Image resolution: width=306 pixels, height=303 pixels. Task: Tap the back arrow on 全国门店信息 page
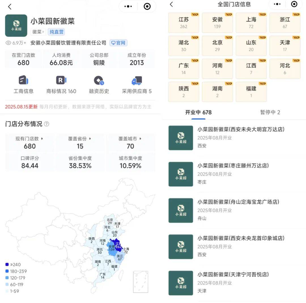(171, 4)
